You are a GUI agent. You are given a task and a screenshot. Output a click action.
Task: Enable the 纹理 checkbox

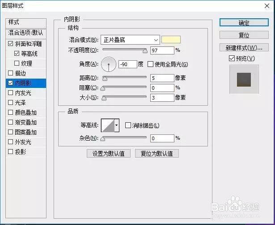tap(17, 63)
